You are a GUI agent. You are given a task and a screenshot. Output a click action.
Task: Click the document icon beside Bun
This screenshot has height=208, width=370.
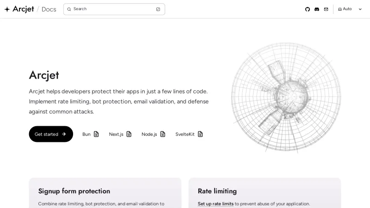[96, 134]
